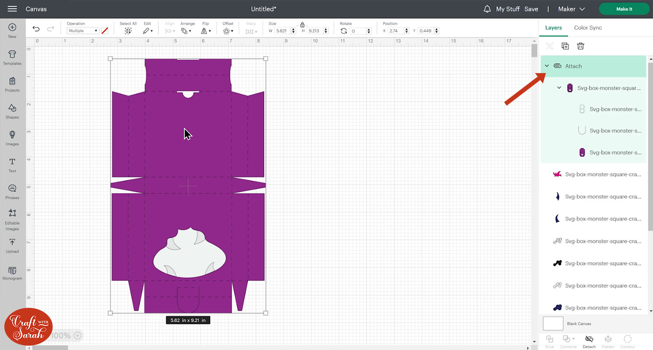Open the Upload tool
This screenshot has height=350, width=653.
coord(12,245)
